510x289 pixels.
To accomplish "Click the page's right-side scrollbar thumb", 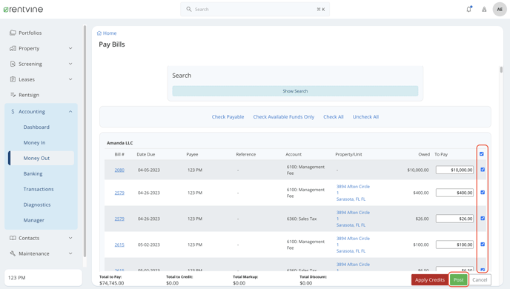I will [x=501, y=70].
